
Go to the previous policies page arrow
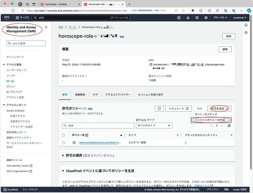tap(212, 126)
